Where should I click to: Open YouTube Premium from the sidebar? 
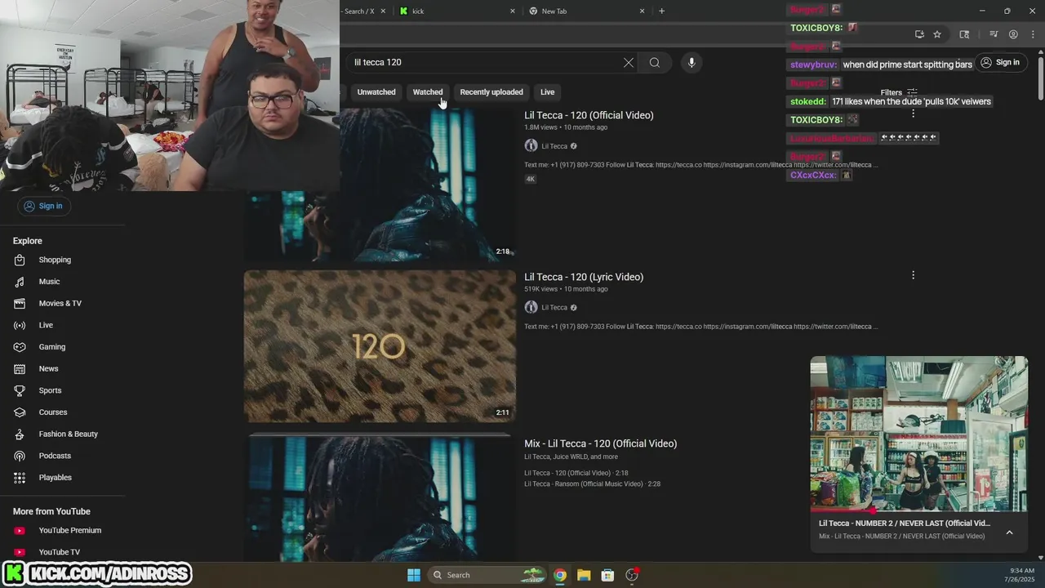coord(69,531)
